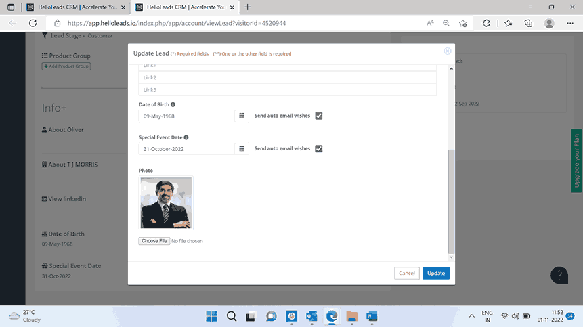Click the zoom magnifier icon in address bar
This screenshot has height=327, width=583.
446,23
